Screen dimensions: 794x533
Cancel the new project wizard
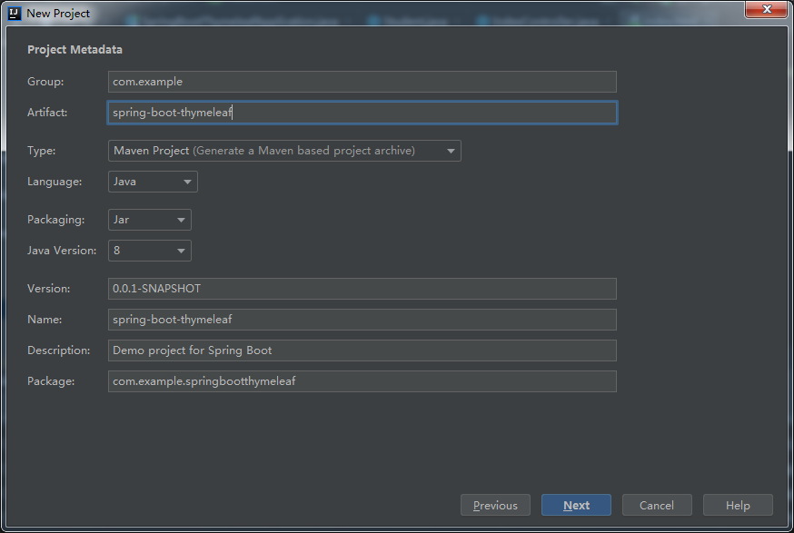pos(657,505)
